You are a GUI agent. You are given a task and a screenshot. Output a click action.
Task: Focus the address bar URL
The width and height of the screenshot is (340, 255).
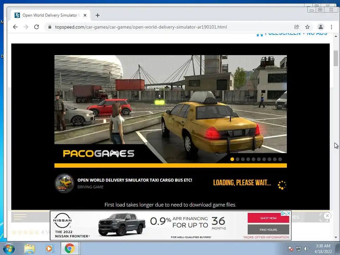pyautogui.click(x=141, y=27)
